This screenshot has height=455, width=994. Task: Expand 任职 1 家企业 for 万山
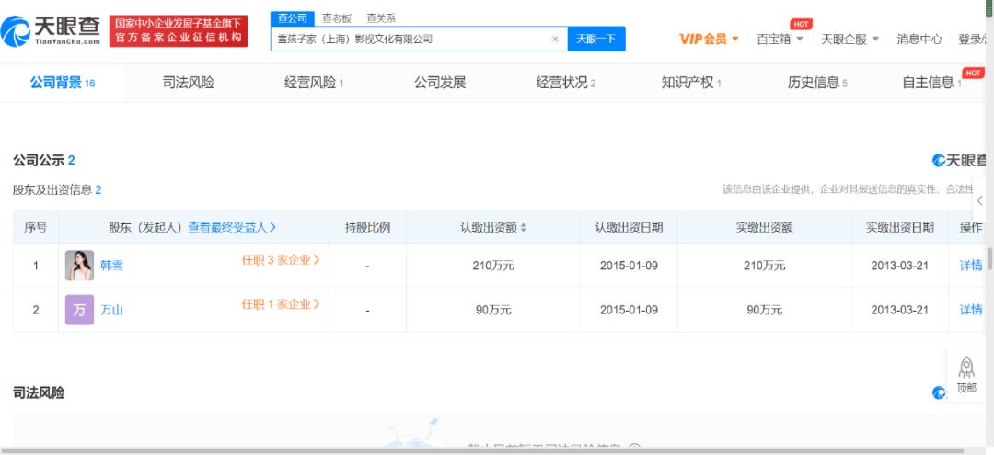281,303
